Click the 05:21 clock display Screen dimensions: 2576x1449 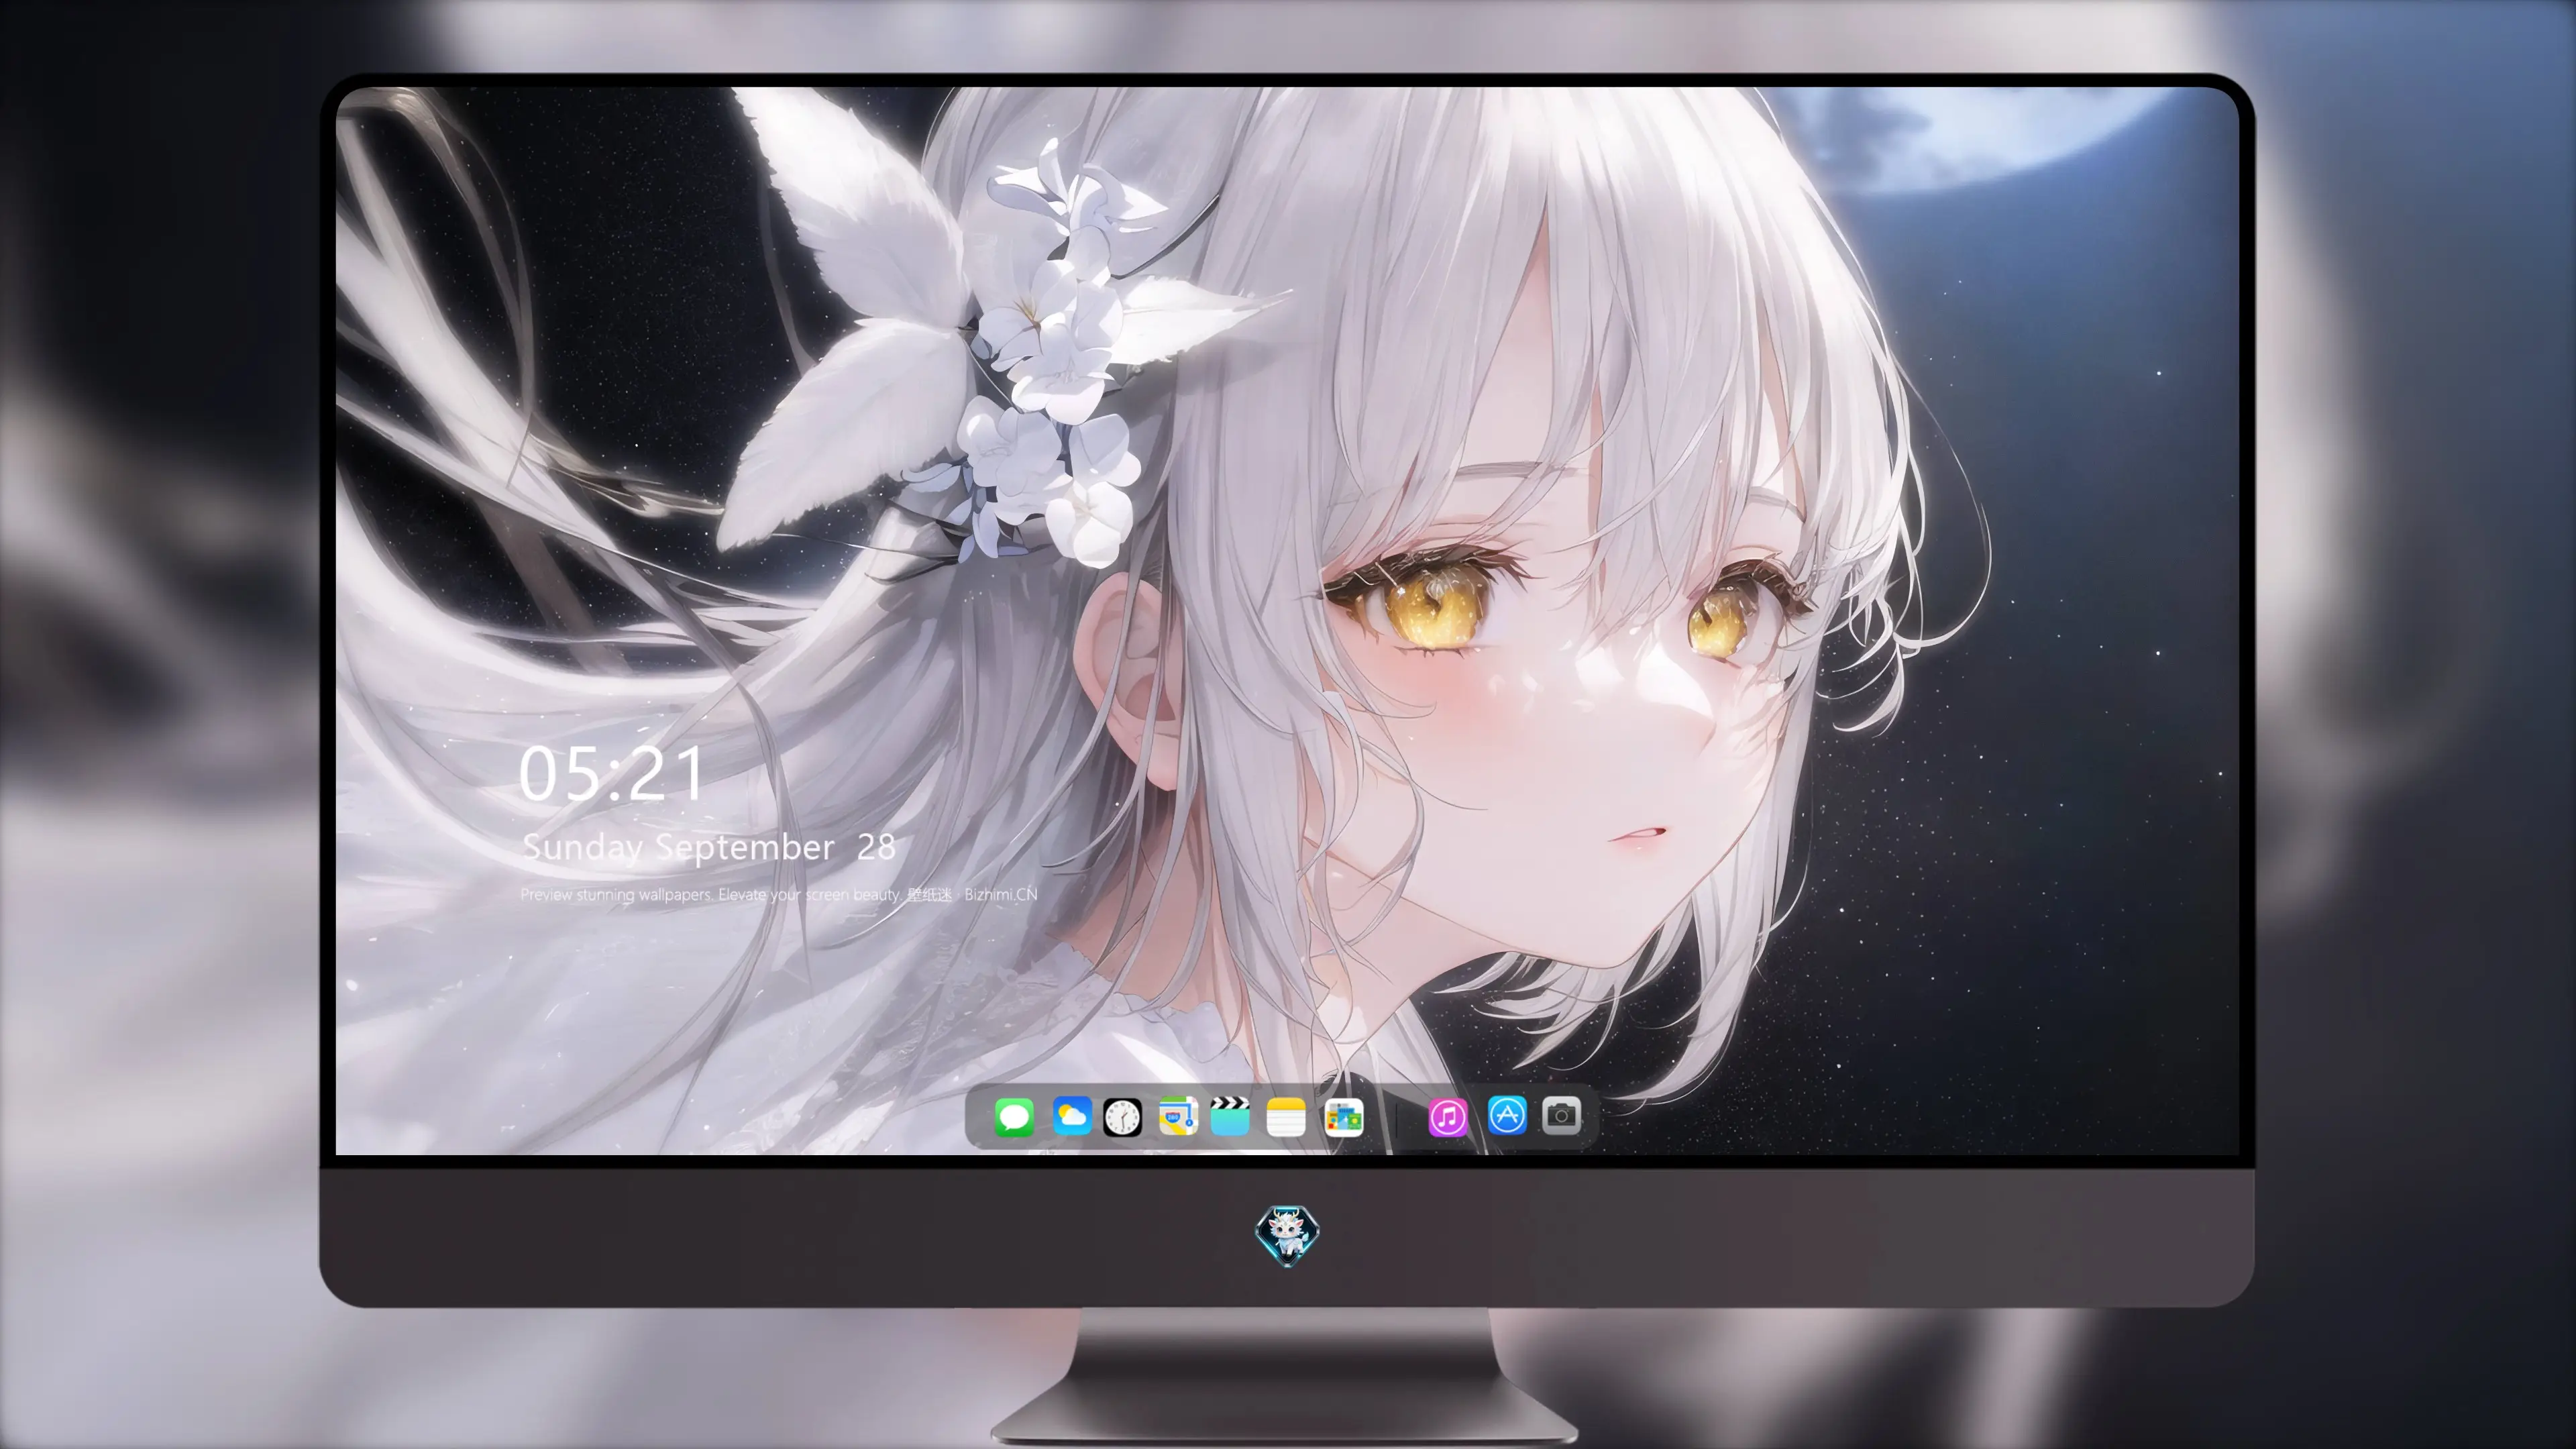(x=611, y=774)
